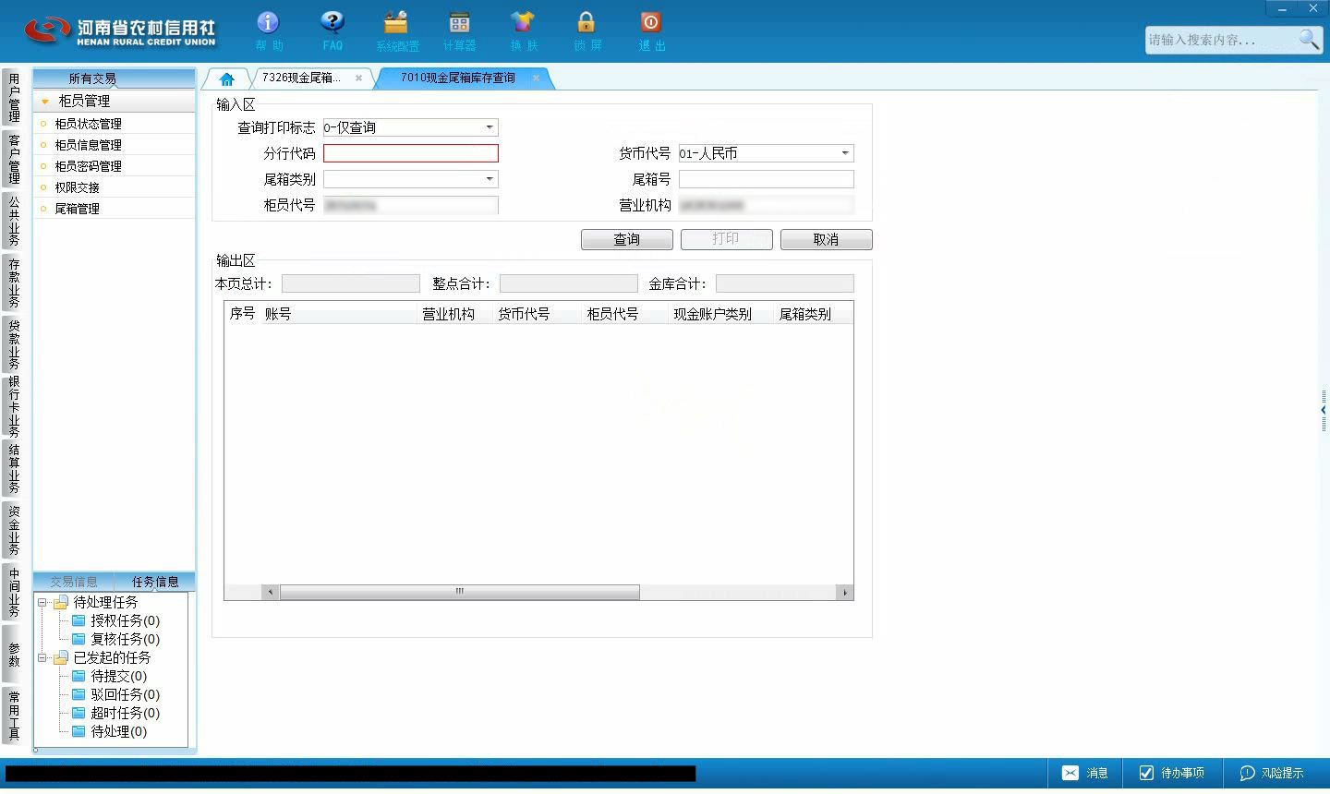Collapse the 待处理任务 tree node
The height and width of the screenshot is (794, 1330).
point(42,602)
